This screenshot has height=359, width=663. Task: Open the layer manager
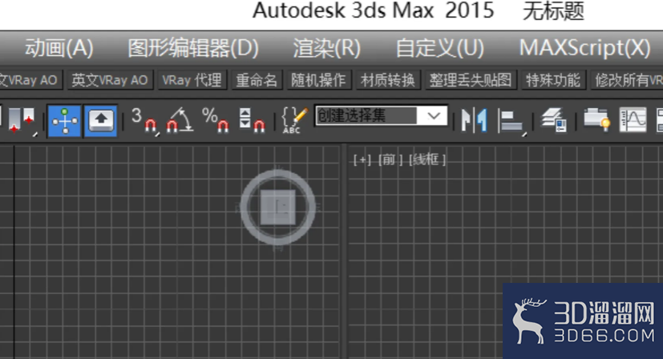pos(554,120)
